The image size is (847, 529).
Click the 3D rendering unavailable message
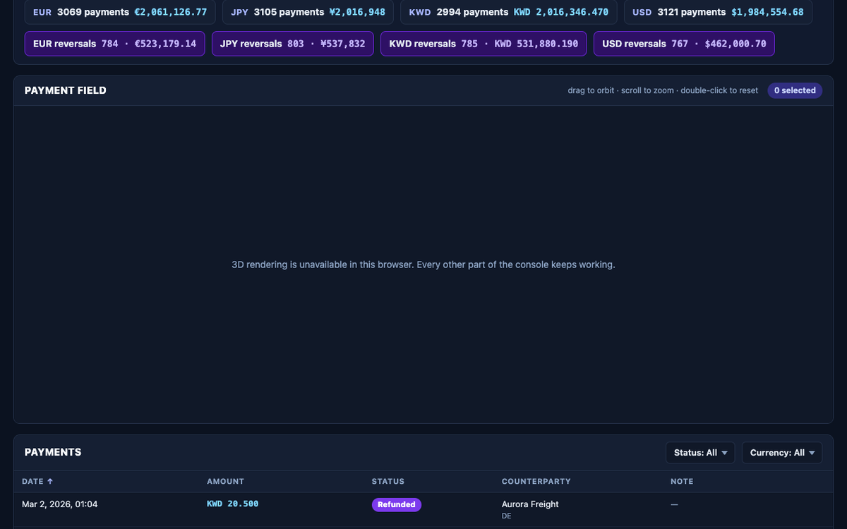coord(423,264)
